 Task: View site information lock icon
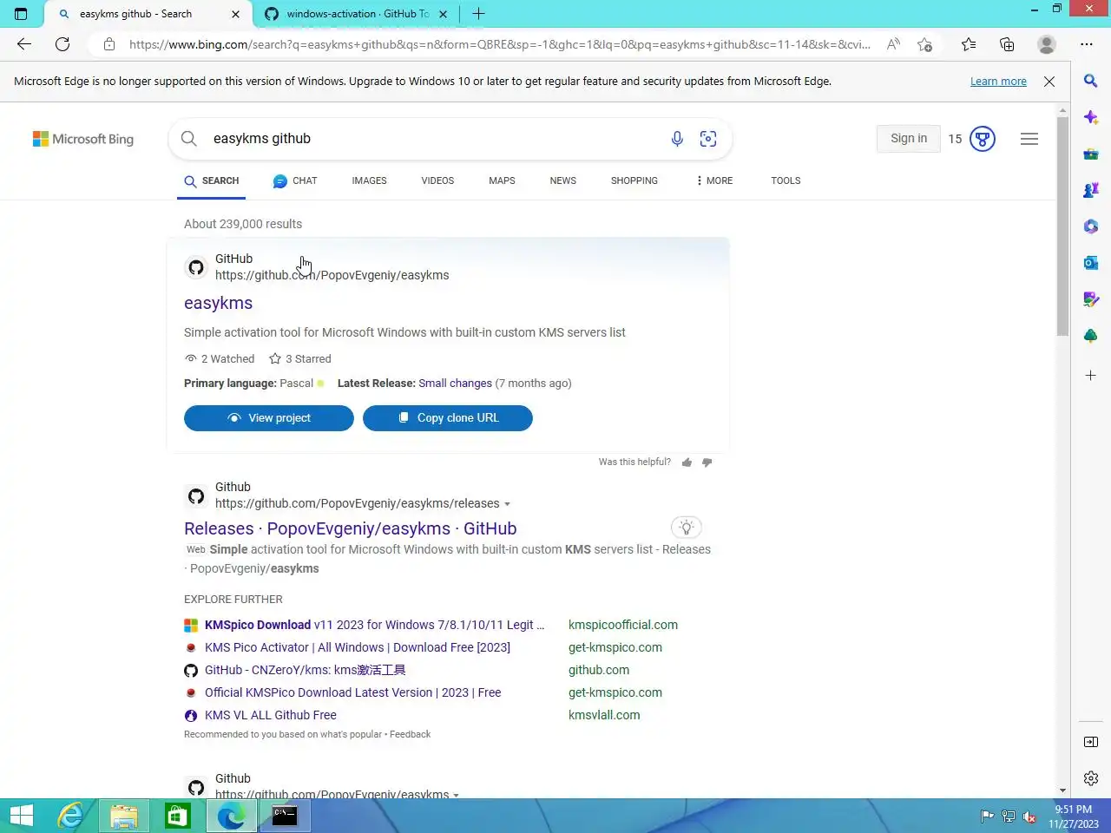point(108,44)
